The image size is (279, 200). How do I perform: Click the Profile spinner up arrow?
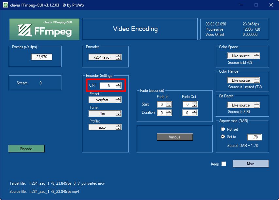[118, 126]
